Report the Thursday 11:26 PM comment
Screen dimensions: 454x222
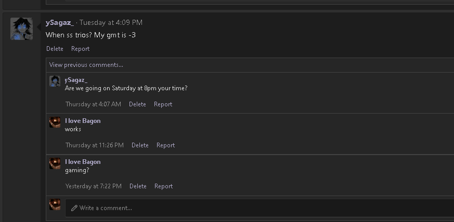(165, 145)
